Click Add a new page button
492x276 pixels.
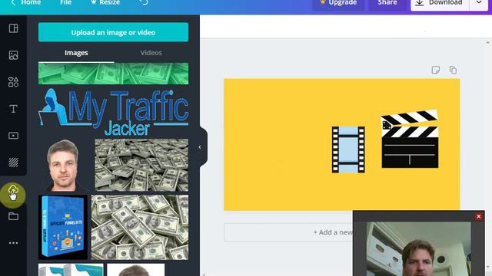point(288,232)
